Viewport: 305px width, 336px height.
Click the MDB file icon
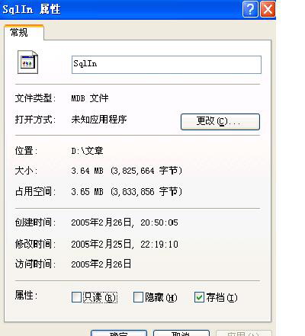pos(27,62)
